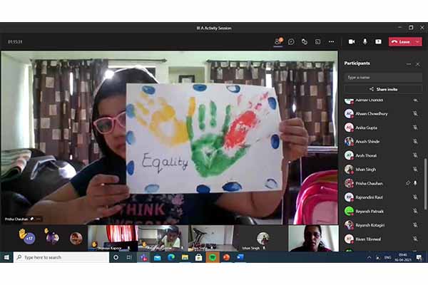Click the Share invite button
The width and height of the screenshot is (428, 285).
[383, 89]
